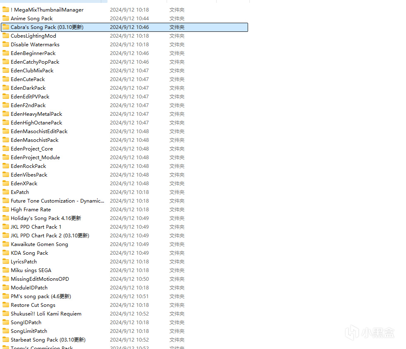
Task: Select Holiday's Song Pack 4.16更新 name
Action: [46, 218]
